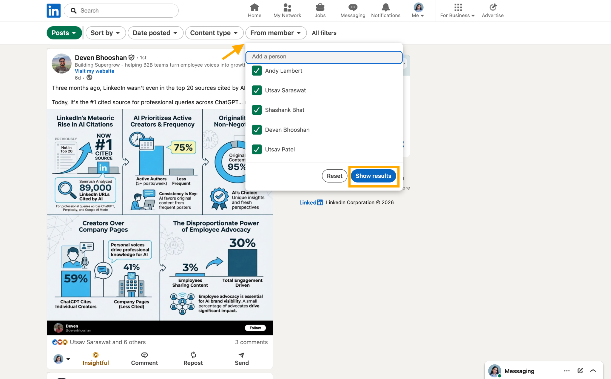This screenshot has height=379, width=611.
Task: Focus the Add a person field
Action: 324,57
